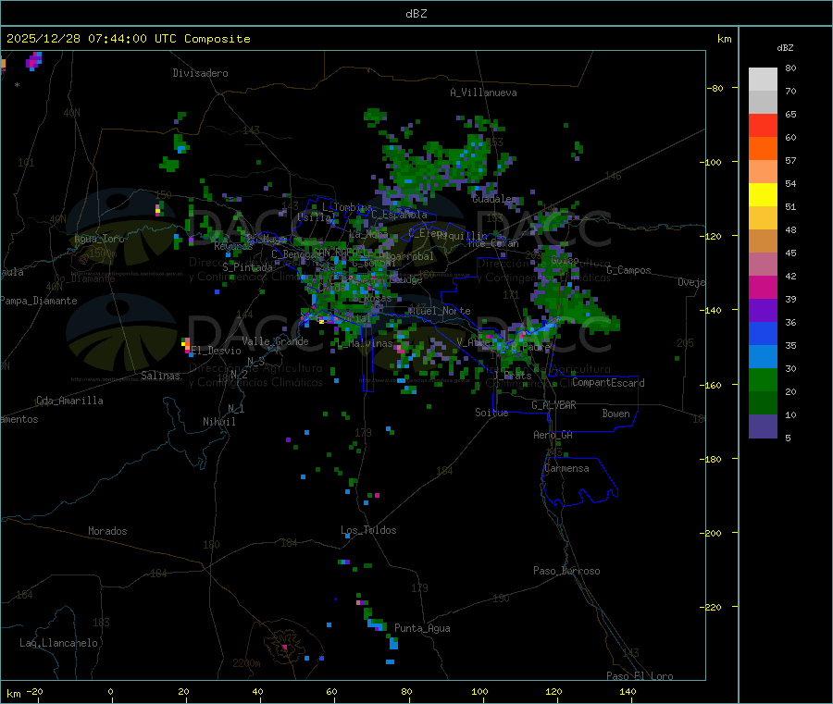Viewport: 833px width, 704px height.
Task: Click the 65 dBZ red legend swatch
Action: (763, 125)
